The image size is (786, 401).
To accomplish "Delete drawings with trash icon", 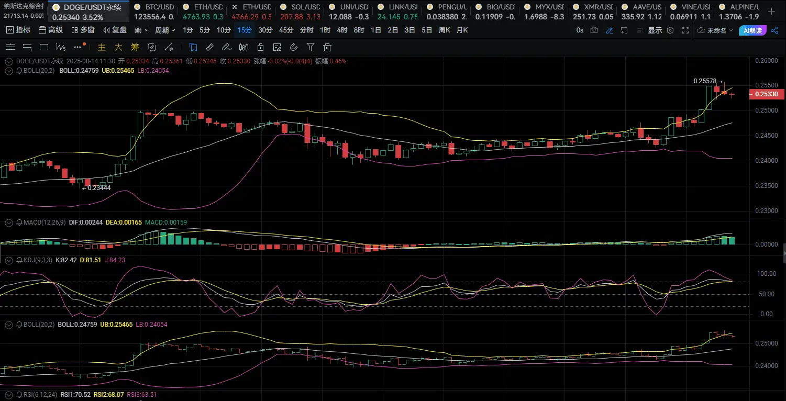I will tap(327, 47).
